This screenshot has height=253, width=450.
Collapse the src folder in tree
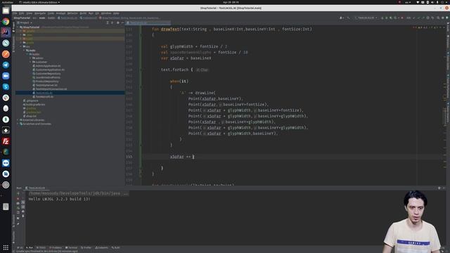tap(21, 46)
